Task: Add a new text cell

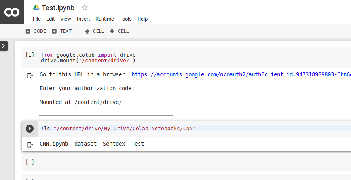Action: 62,31
